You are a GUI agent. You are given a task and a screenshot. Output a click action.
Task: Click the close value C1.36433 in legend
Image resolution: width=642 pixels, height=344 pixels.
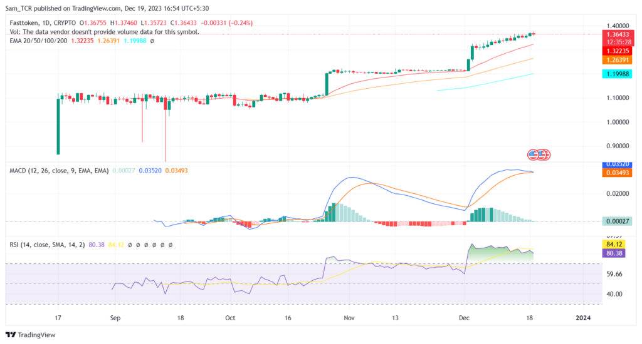click(x=184, y=23)
